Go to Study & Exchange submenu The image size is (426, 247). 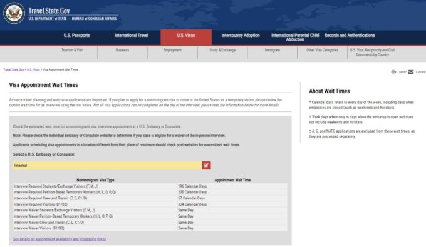point(222,50)
